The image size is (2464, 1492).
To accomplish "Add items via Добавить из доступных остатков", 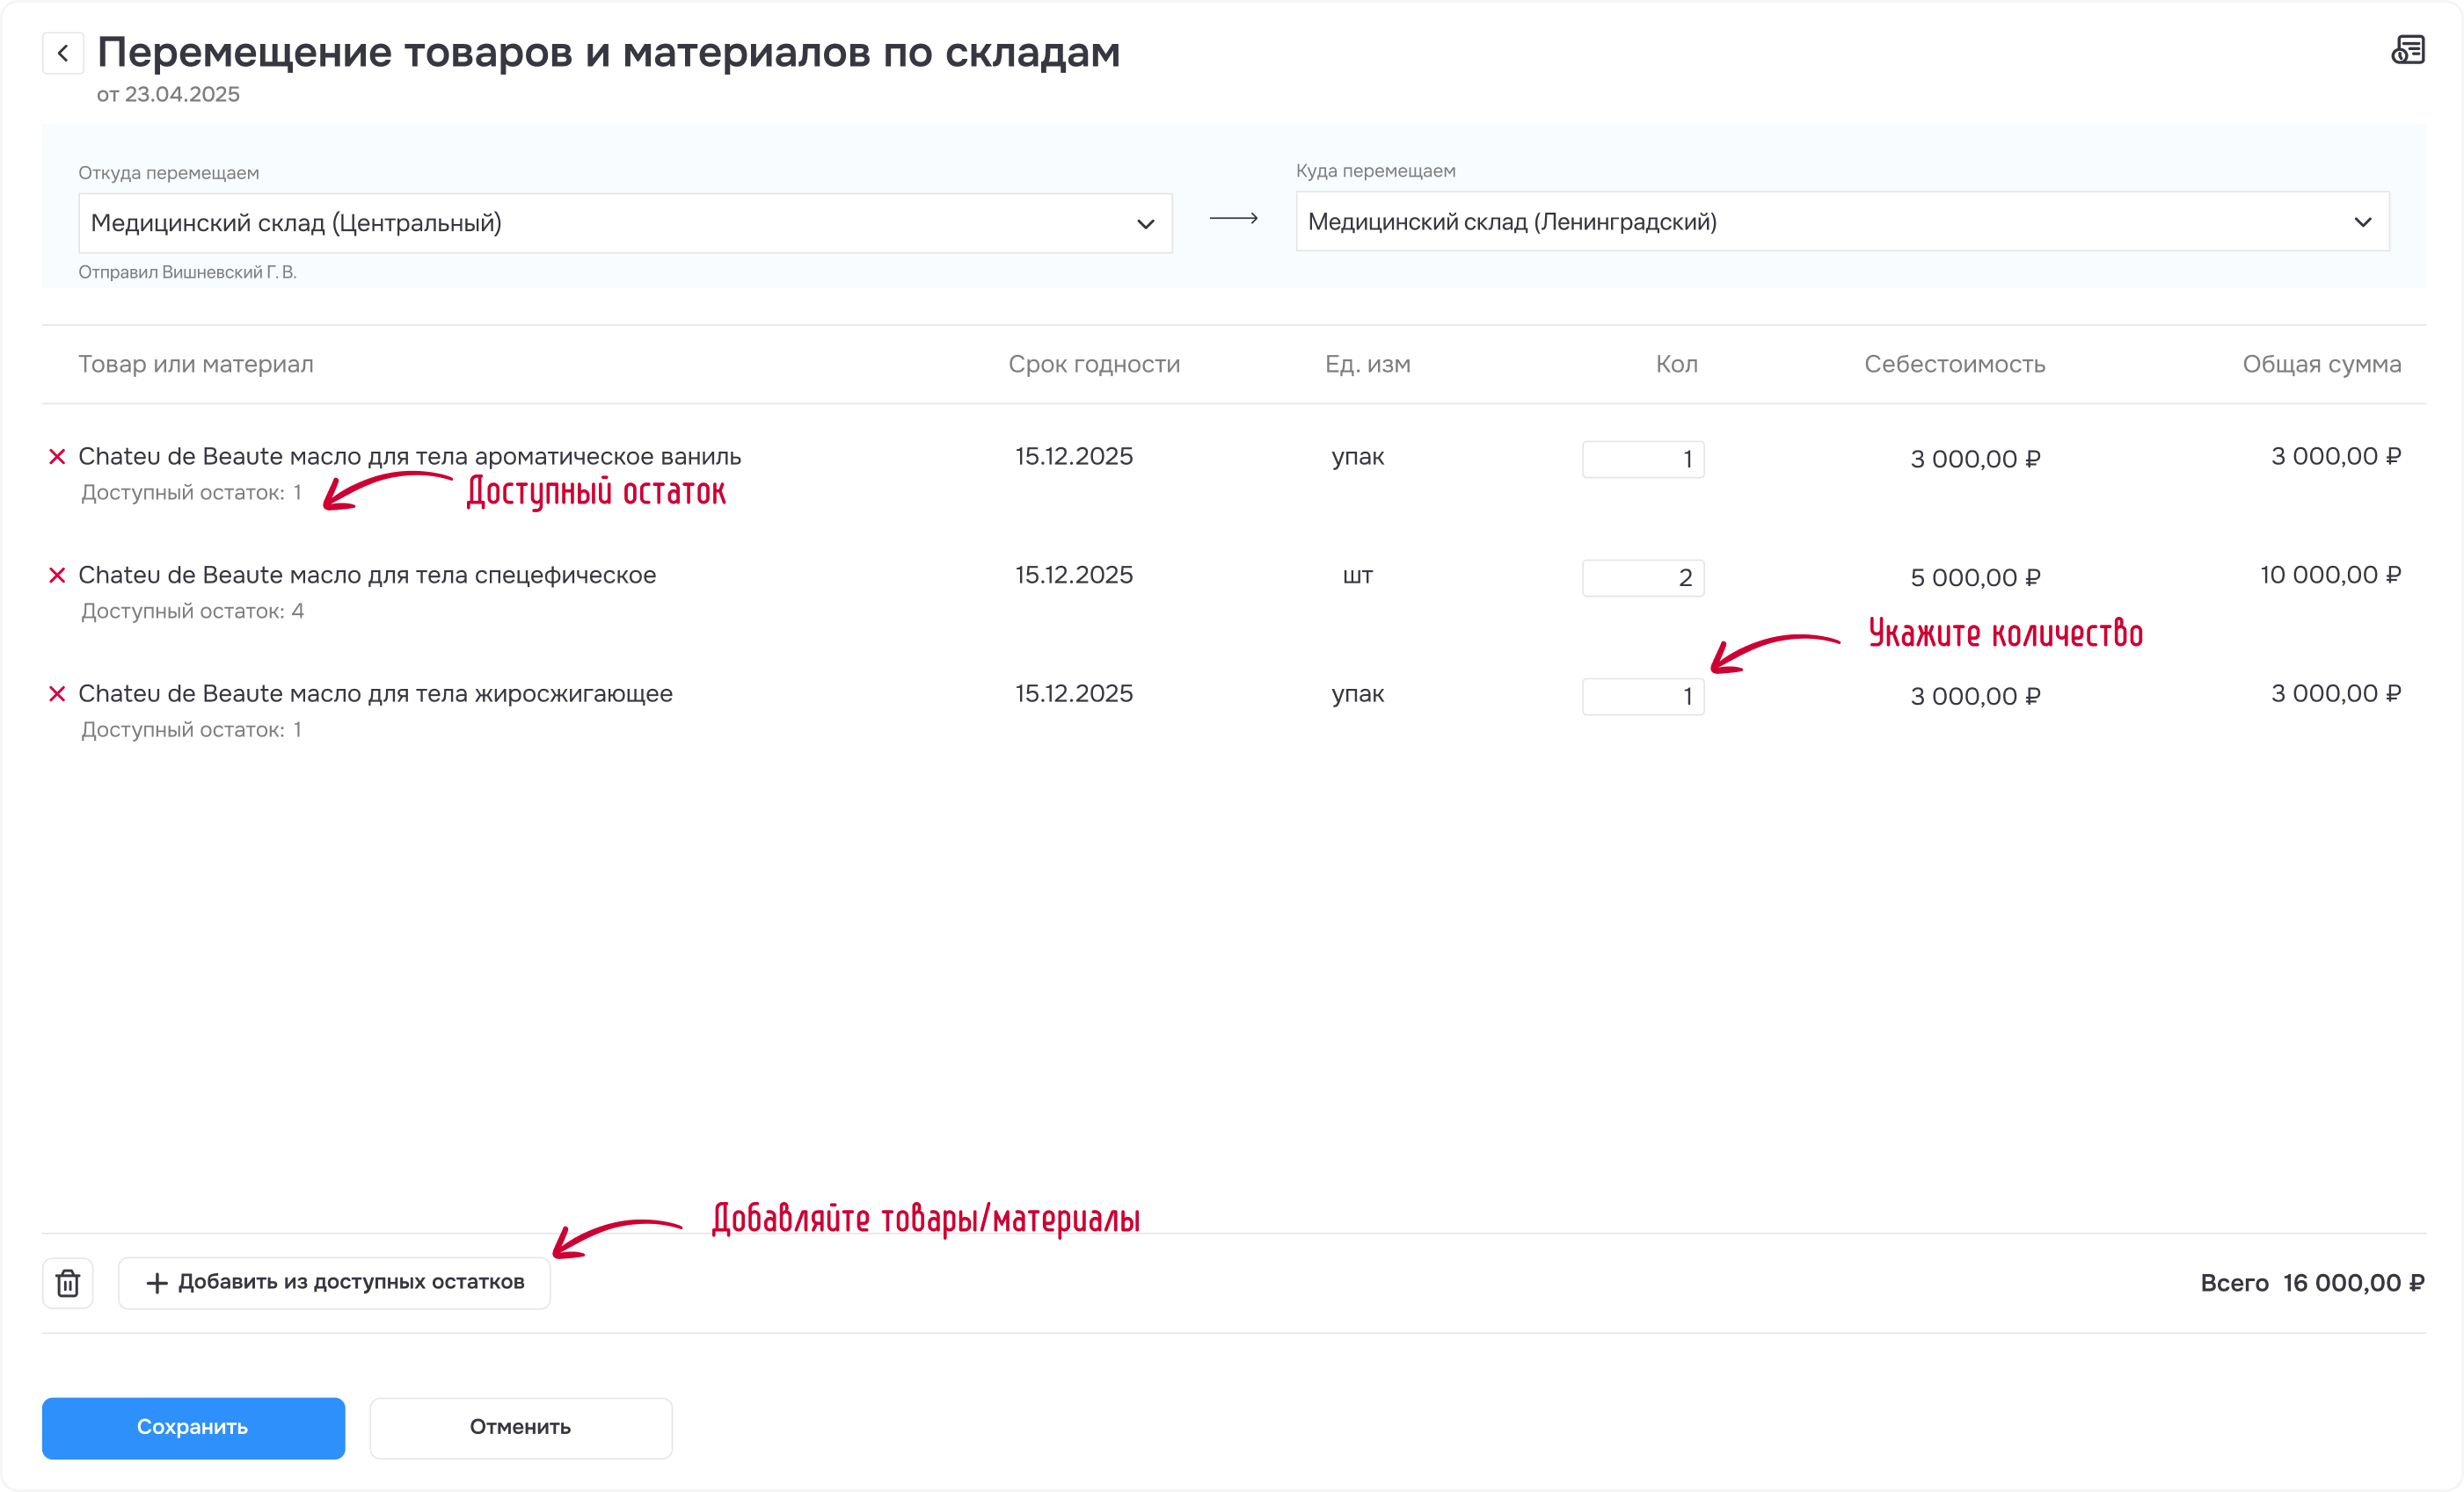I will click(x=334, y=1283).
